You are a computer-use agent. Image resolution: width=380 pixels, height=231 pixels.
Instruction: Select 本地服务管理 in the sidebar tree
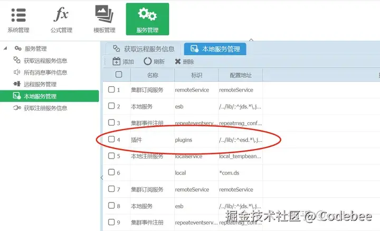pos(50,96)
